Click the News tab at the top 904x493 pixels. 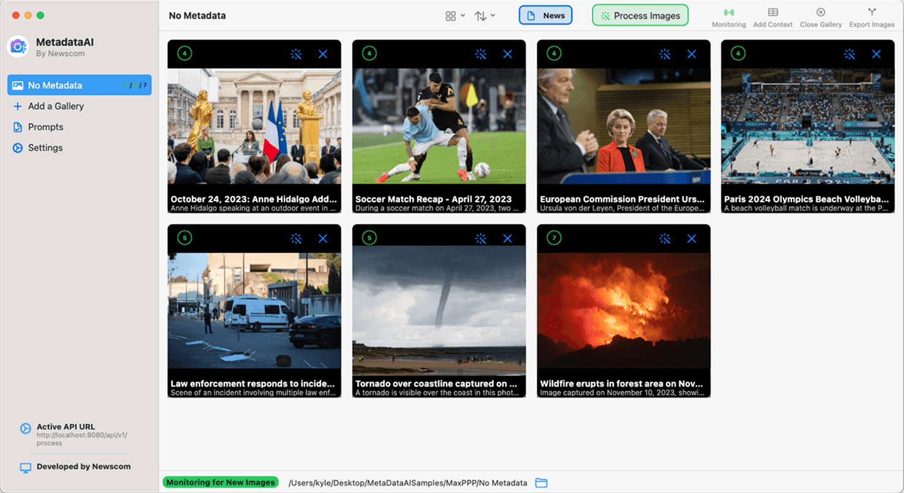(545, 15)
